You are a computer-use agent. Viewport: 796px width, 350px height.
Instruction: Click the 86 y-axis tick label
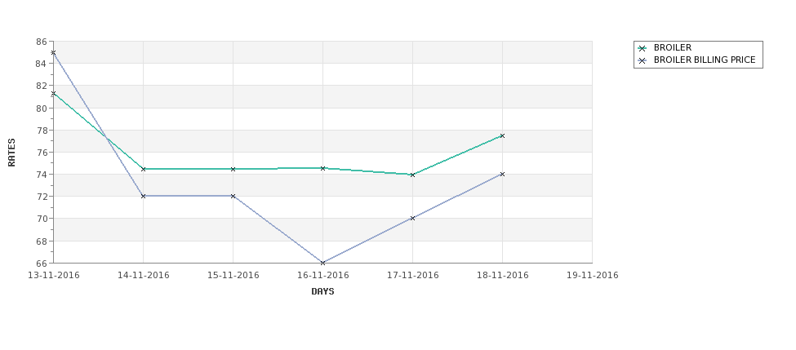41,42
